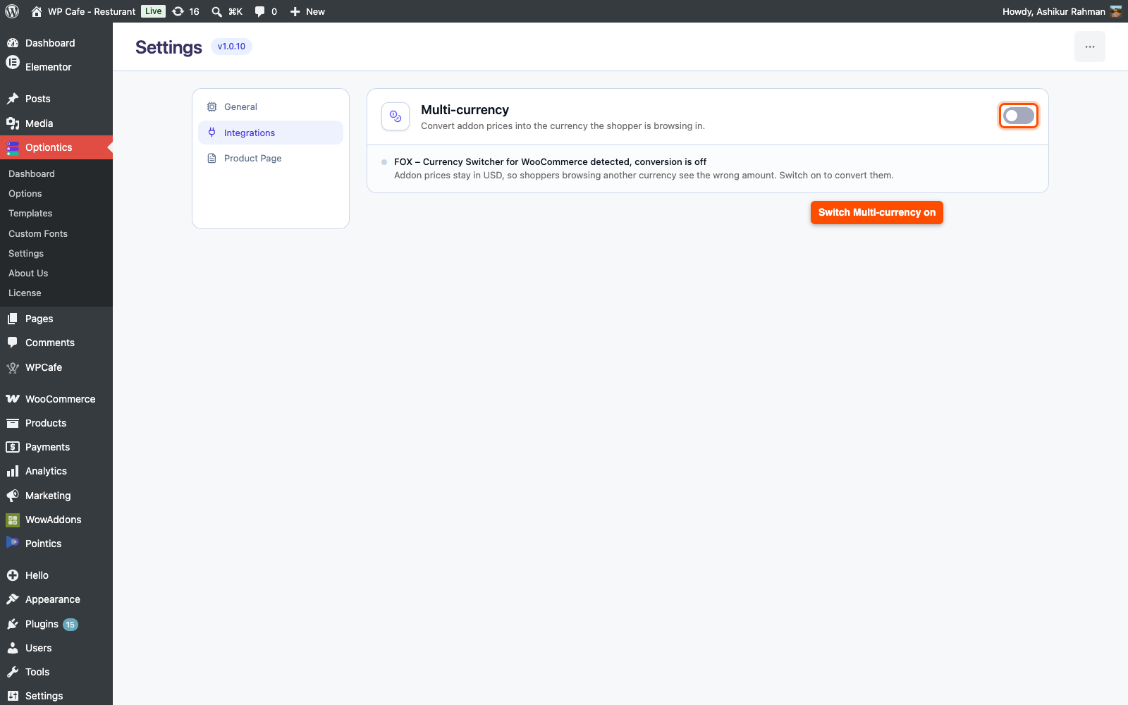Click the Users icon in sidebar
This screenshot has height=705, width=1128.
point(13,648)
